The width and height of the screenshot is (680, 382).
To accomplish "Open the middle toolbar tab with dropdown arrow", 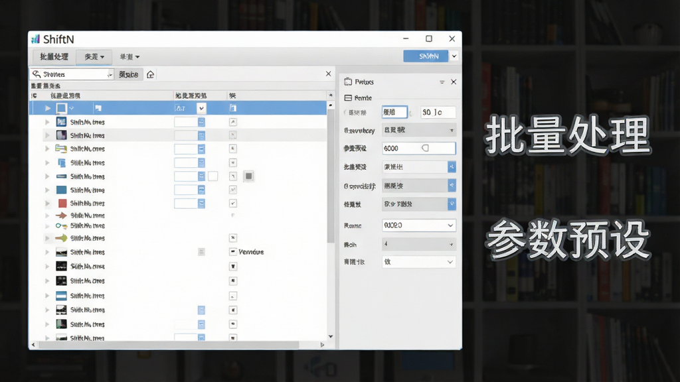I will click(94, 57).
